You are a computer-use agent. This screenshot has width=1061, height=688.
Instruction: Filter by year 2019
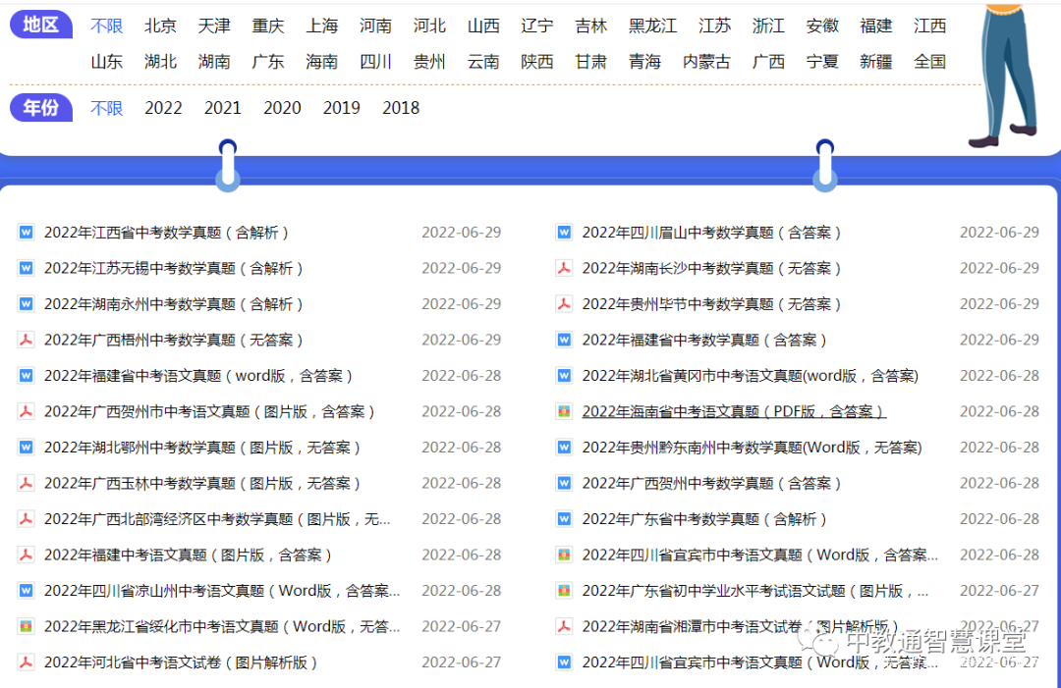click(x=342, y=108)
